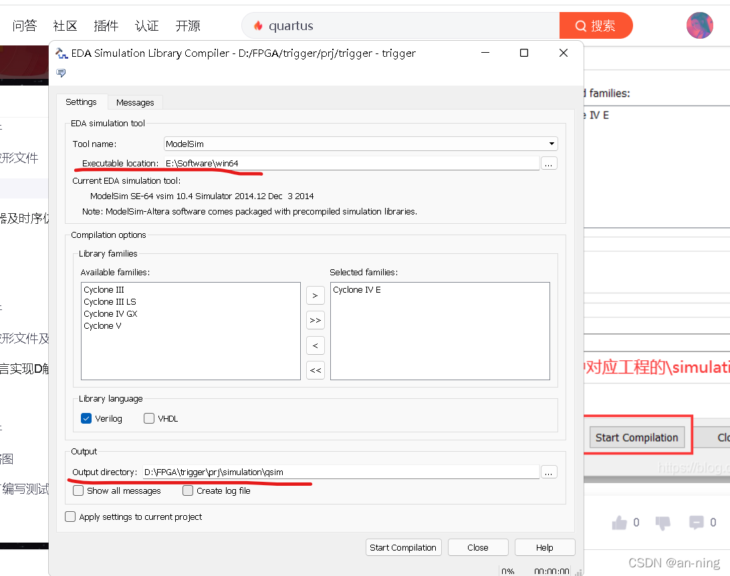Screen dimensions: 730x576
Task: Open the comments bubble icon on the webpage
Action: click(697, 523)
